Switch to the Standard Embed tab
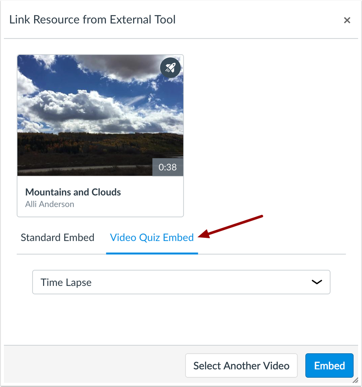This screenshot has height=387, width=362. [x=57, y=237]
